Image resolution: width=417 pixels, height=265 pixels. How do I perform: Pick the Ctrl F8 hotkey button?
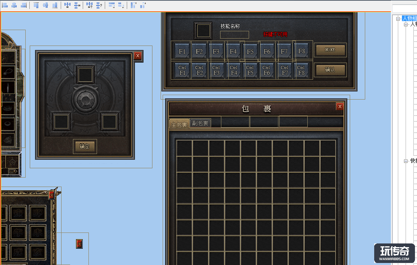coord(301,70)
